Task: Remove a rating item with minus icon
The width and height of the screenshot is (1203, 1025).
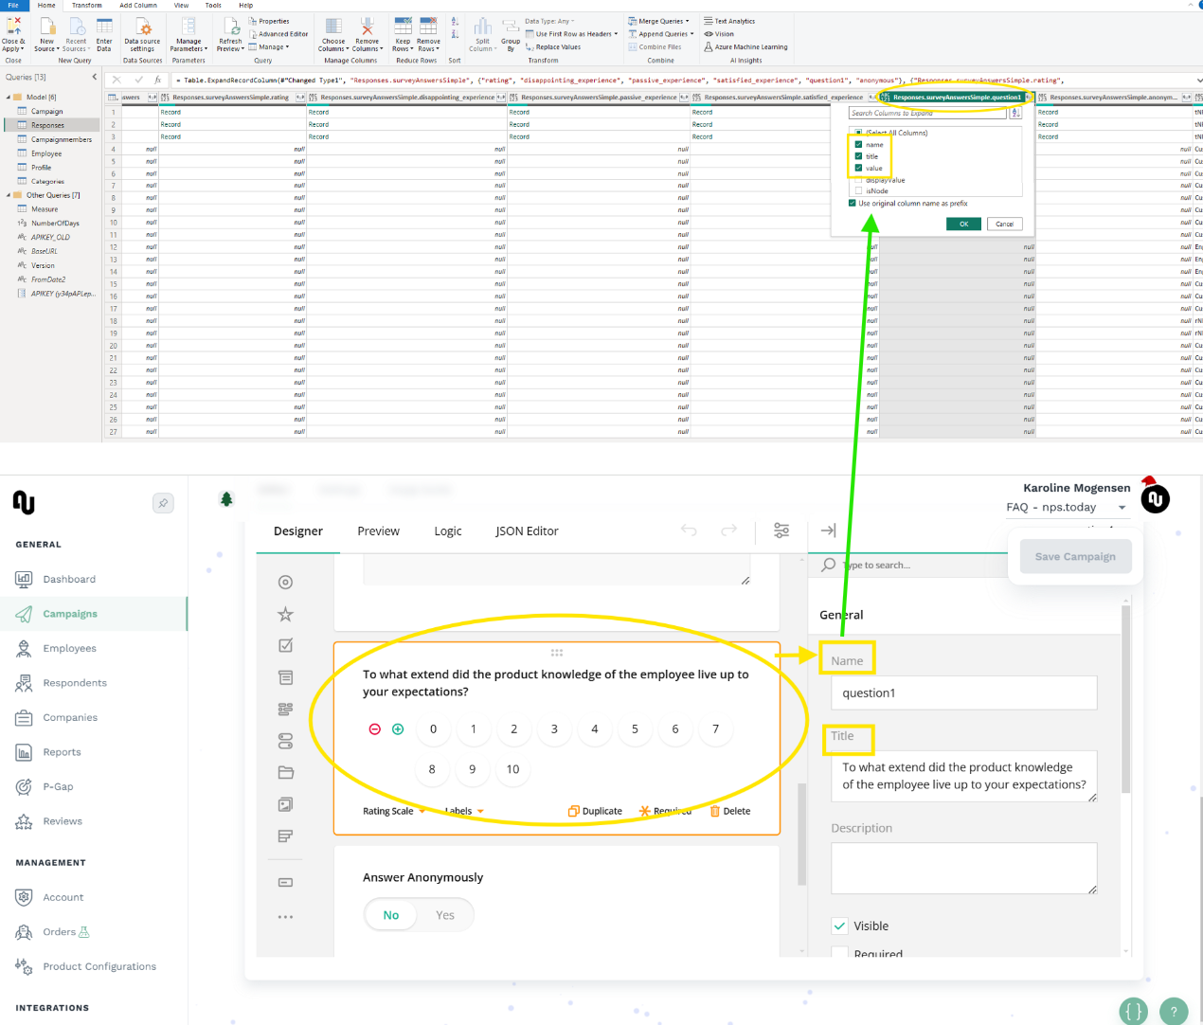Action: [375, 729]
